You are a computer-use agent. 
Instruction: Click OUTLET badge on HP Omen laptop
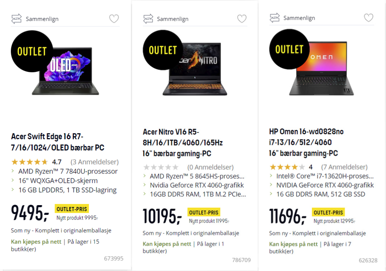(x=289, y=49)
